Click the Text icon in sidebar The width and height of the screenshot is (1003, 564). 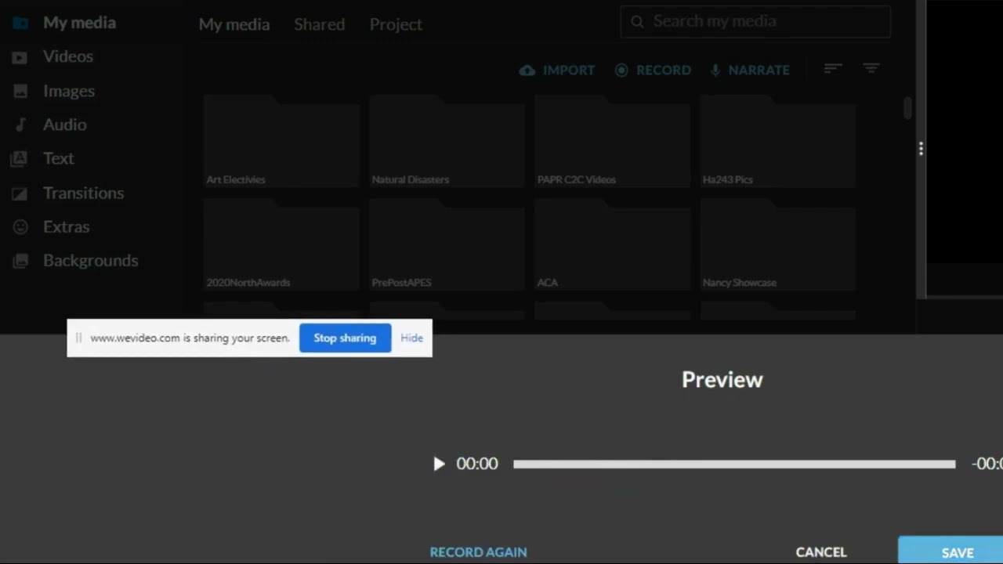pos(20,158)
